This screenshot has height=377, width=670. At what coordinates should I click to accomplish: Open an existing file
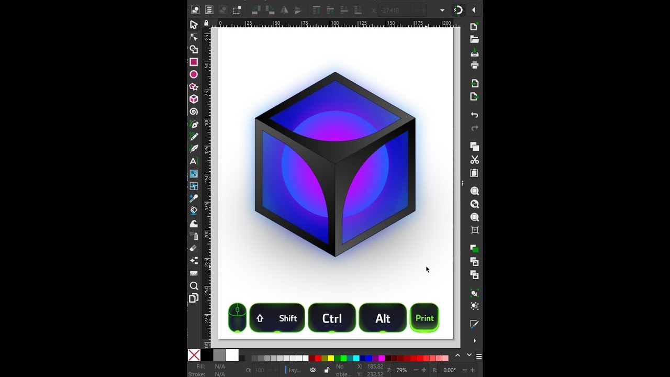(474, 39)
